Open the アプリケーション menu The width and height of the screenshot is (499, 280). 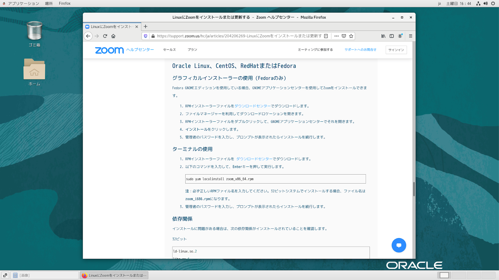tap(23, 3)
